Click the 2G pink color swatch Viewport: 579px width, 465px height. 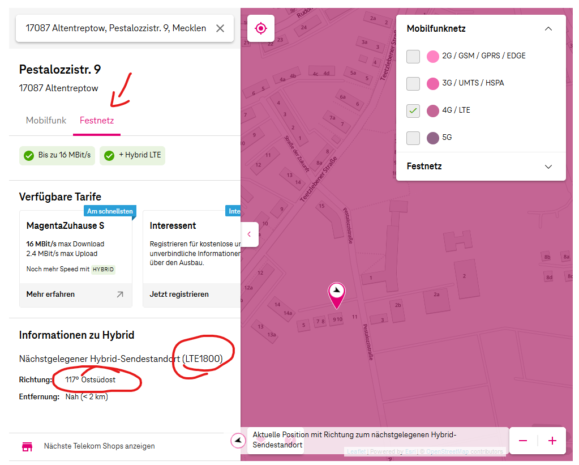(433, 57)
